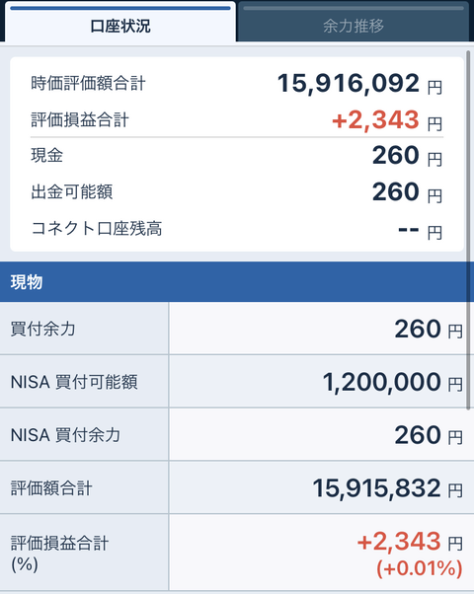Tap the 買付余力 value 260 円
The height and width of the screenshot is (594, 474).
(x=429, y=329)
